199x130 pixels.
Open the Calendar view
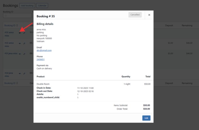(42, 5)
